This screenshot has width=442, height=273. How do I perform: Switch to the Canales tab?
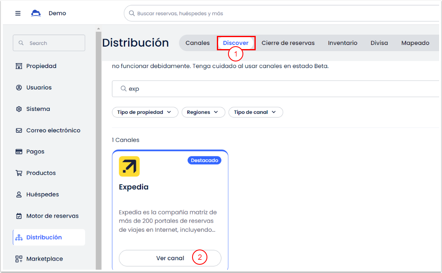[x=197, y=43]
